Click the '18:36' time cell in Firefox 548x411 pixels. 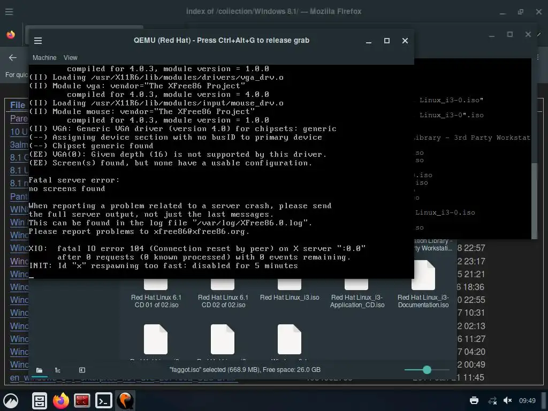click(474, 287)
